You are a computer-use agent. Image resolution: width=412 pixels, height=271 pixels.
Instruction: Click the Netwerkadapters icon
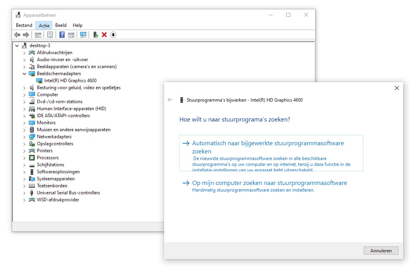coord(32,137)
